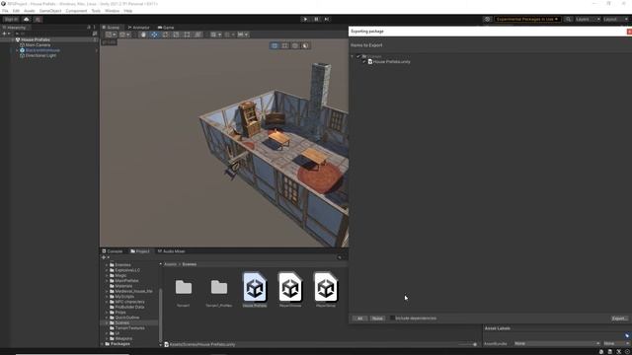Toggle third overlay button in Scene view

point(295,45)
